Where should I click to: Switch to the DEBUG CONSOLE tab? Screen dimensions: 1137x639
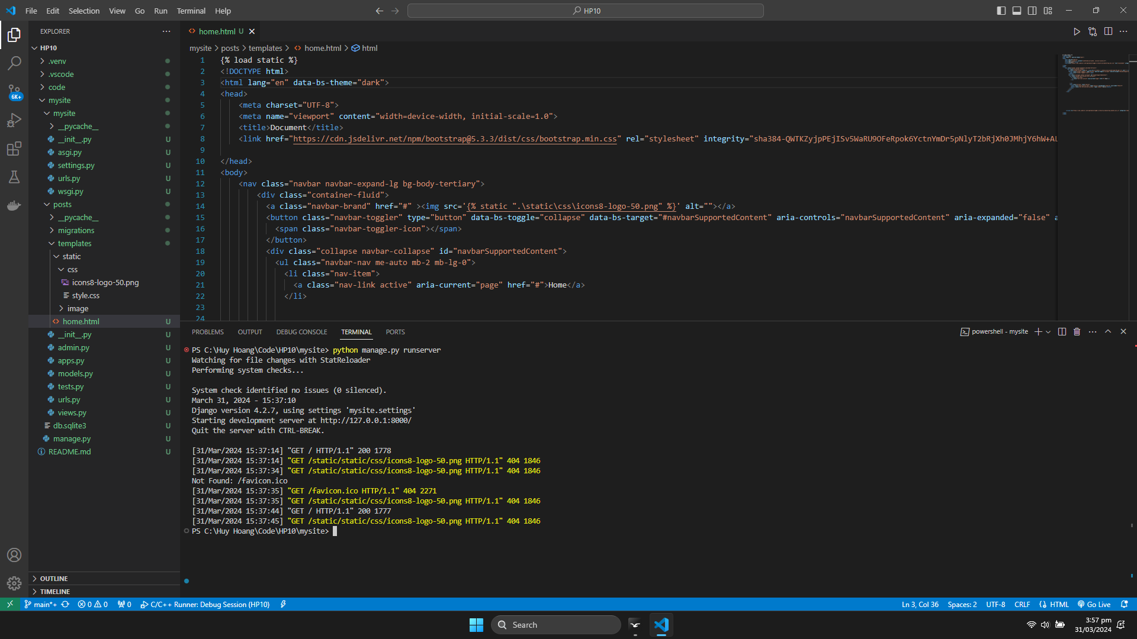(301, 332)
